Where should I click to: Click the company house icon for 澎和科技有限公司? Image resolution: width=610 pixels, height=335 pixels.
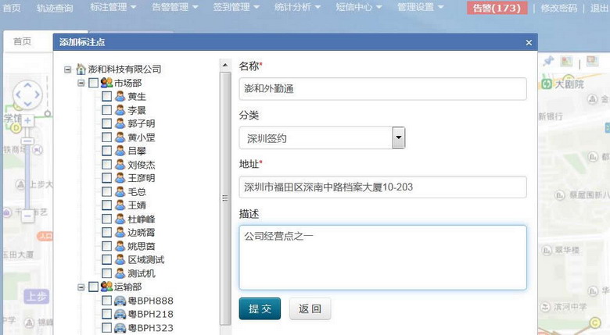(x=81, y=69)
